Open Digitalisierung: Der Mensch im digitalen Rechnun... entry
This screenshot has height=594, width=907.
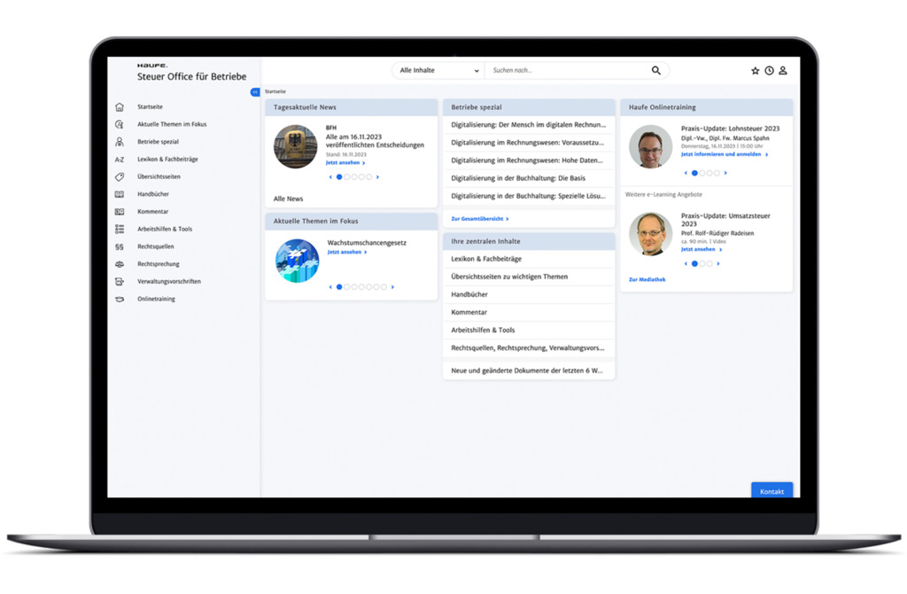(x=529, y=125)
